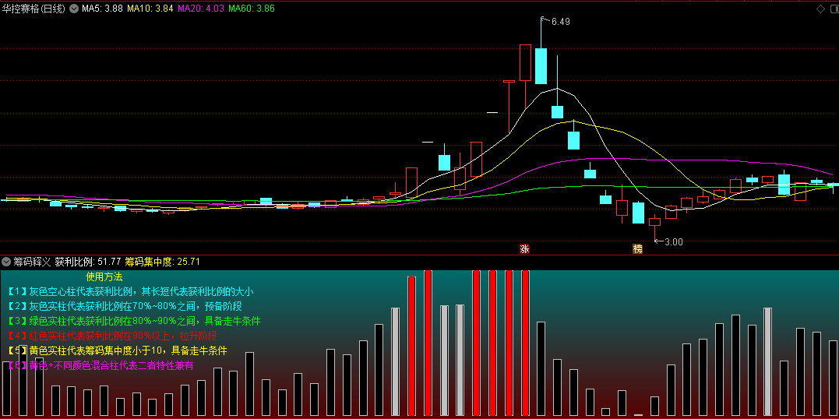The image size is (839, 419).
Task: Click the 3.00 low price label
Action: coord(673,242)
